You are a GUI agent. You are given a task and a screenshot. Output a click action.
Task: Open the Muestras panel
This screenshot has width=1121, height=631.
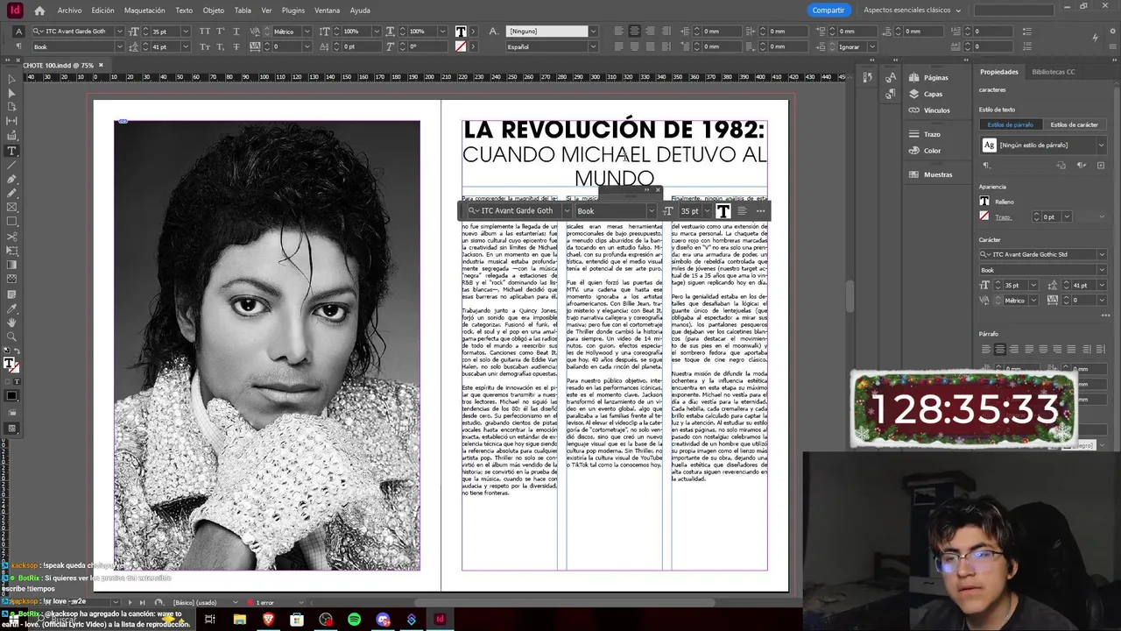click(x=937, y=174)
